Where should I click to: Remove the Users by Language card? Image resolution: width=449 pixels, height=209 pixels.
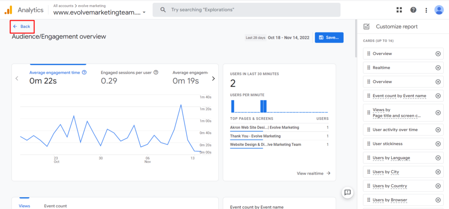(438, 157)
